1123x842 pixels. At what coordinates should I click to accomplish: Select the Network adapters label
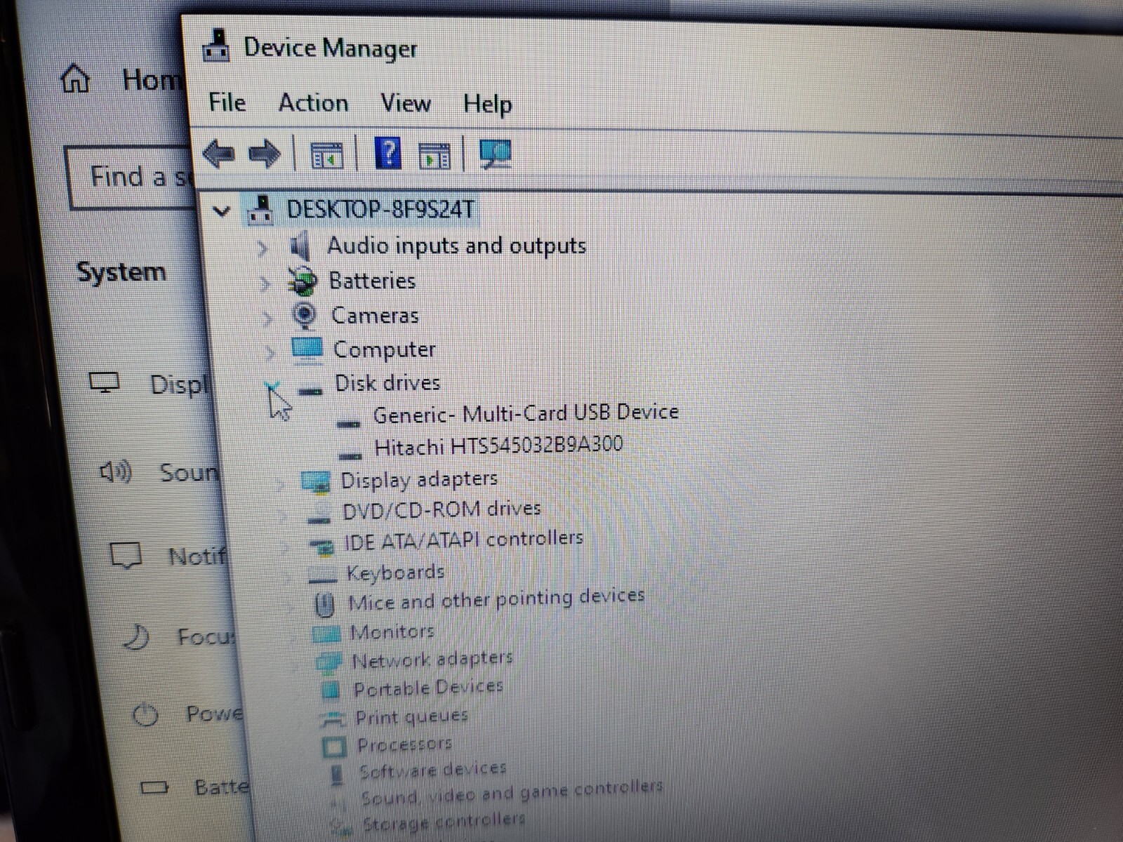432,660
